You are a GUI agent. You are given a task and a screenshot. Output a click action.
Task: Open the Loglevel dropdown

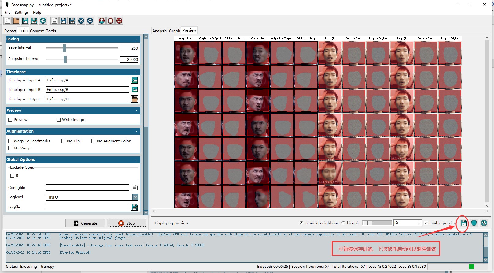pos(135,197)
